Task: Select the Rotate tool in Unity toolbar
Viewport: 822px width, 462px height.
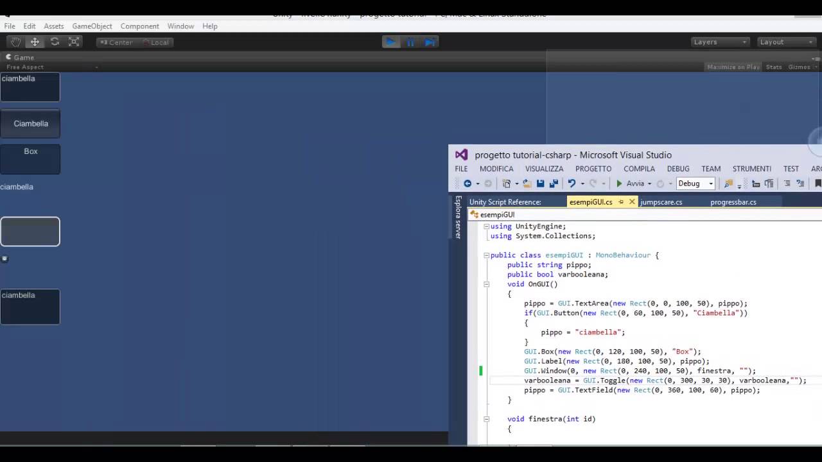Action: pyautogui.click(x=55, y=42)
